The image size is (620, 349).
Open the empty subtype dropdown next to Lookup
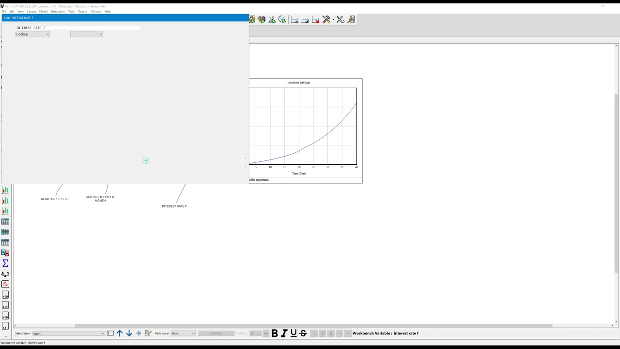86,34
